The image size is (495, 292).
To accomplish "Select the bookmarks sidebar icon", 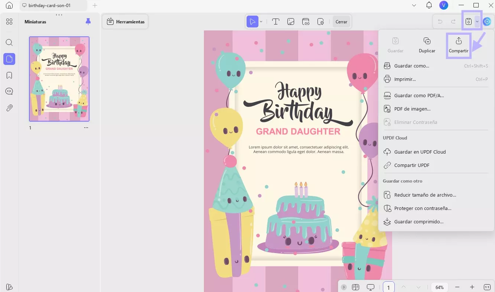I will [9, 75].
